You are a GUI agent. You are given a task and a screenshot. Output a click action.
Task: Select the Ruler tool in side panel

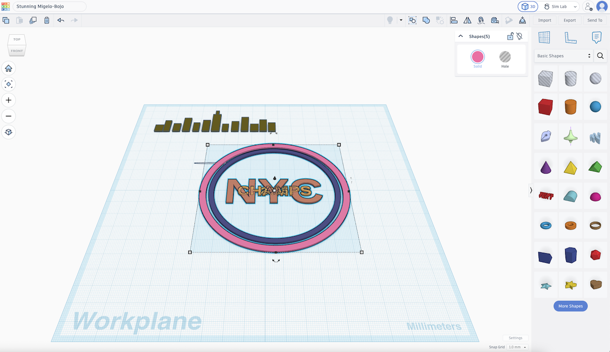[570, 37]
